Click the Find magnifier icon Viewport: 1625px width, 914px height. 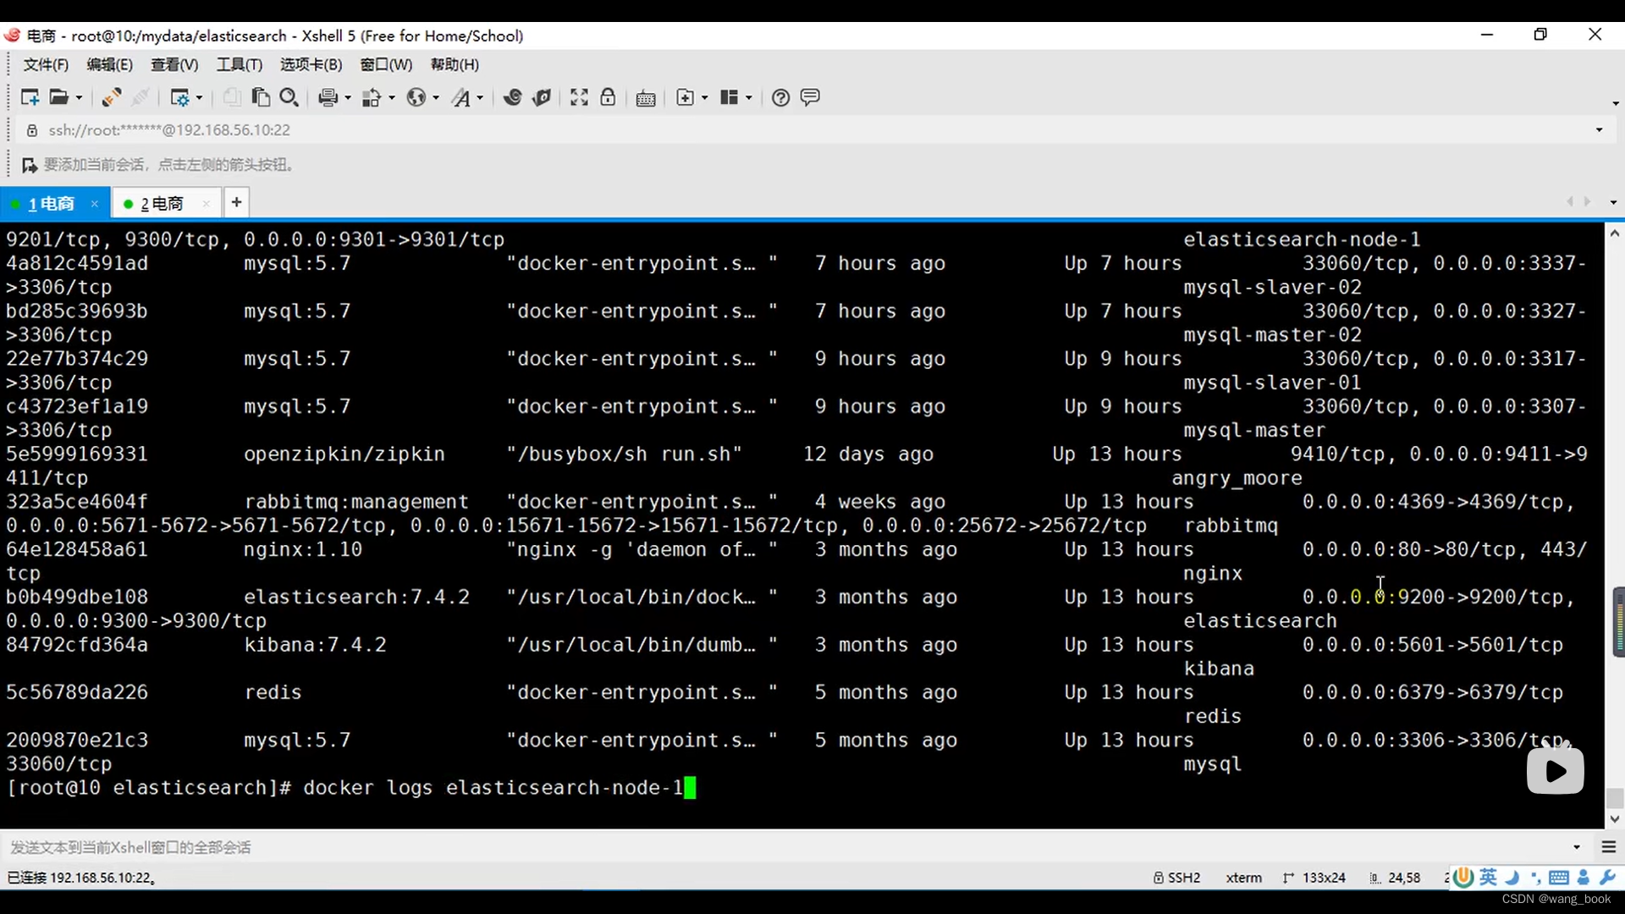pos(289,97)
